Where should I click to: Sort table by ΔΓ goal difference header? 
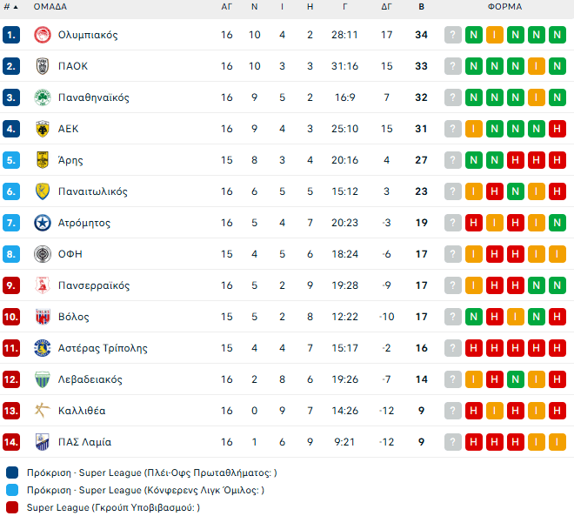click(386, 7)
